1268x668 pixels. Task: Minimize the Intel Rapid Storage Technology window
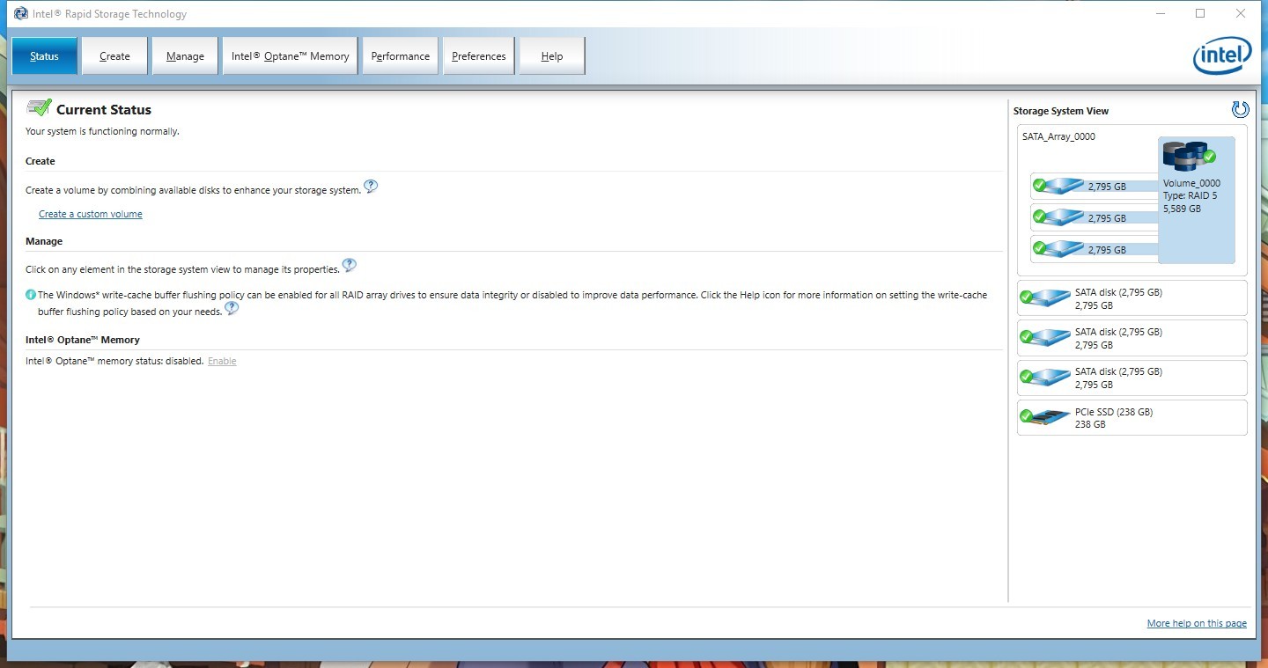coord(1160,13)
